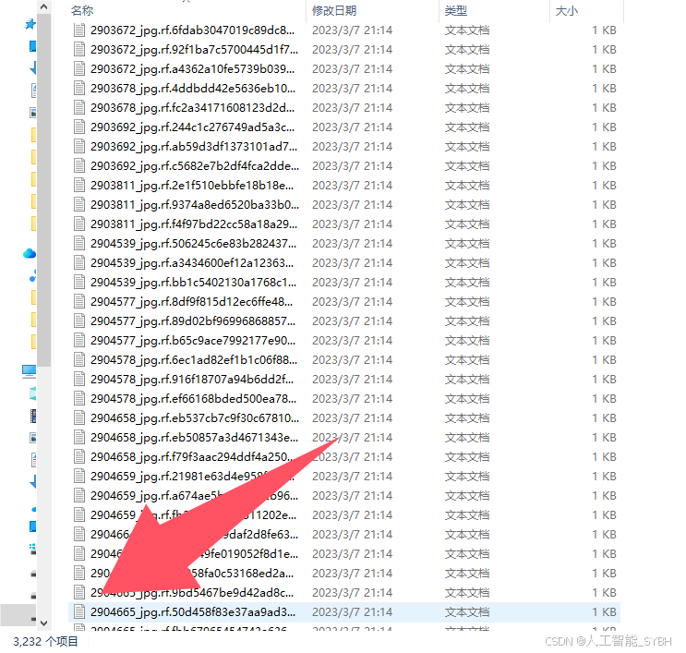686x653 pixels.
Task: Sort by the 名称 column header
Action: [x=82, y=10]
